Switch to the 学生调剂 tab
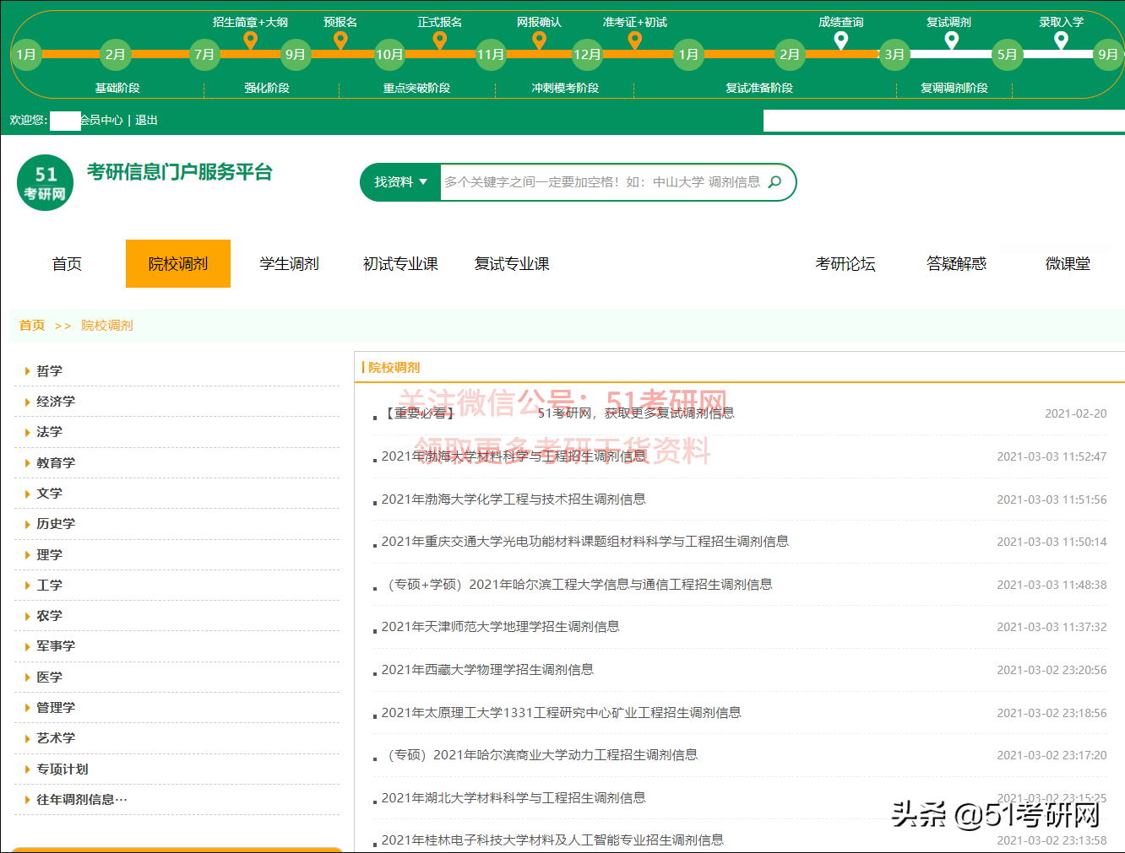The height and width of the screenshot is (853, 1125). [289, 263]
